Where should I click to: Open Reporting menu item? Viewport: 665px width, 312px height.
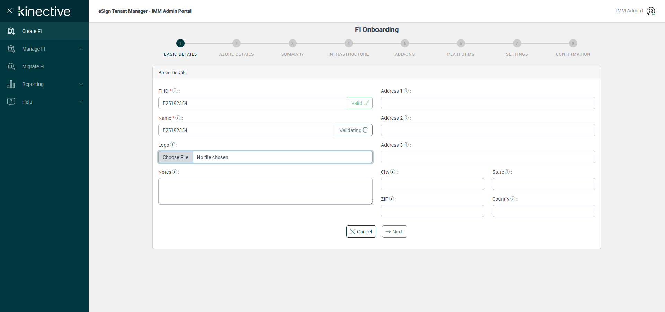[44, 84]
